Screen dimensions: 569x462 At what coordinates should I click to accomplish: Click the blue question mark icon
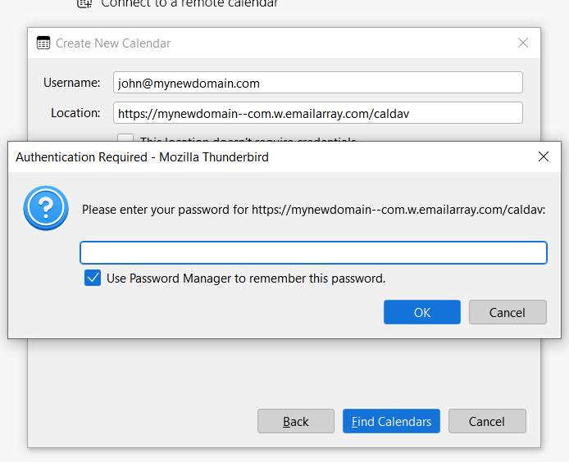[46, 209]
